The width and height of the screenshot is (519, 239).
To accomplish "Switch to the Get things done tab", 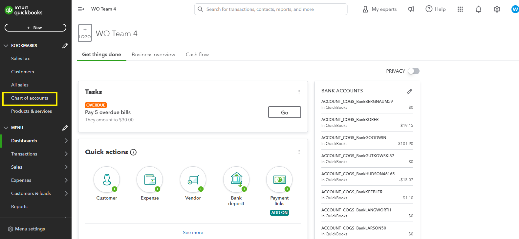I will [101, 55].
